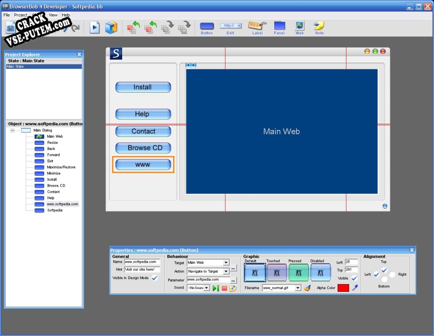Close the Project Explorer panel
Viewport: 434px width, 336px height.
tap(79, 54)
